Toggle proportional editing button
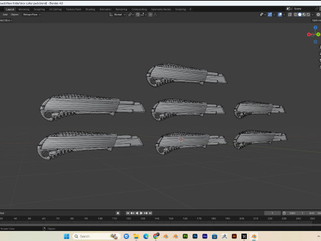The width and height of the screenshot is (321, 241). pos(150,15)
